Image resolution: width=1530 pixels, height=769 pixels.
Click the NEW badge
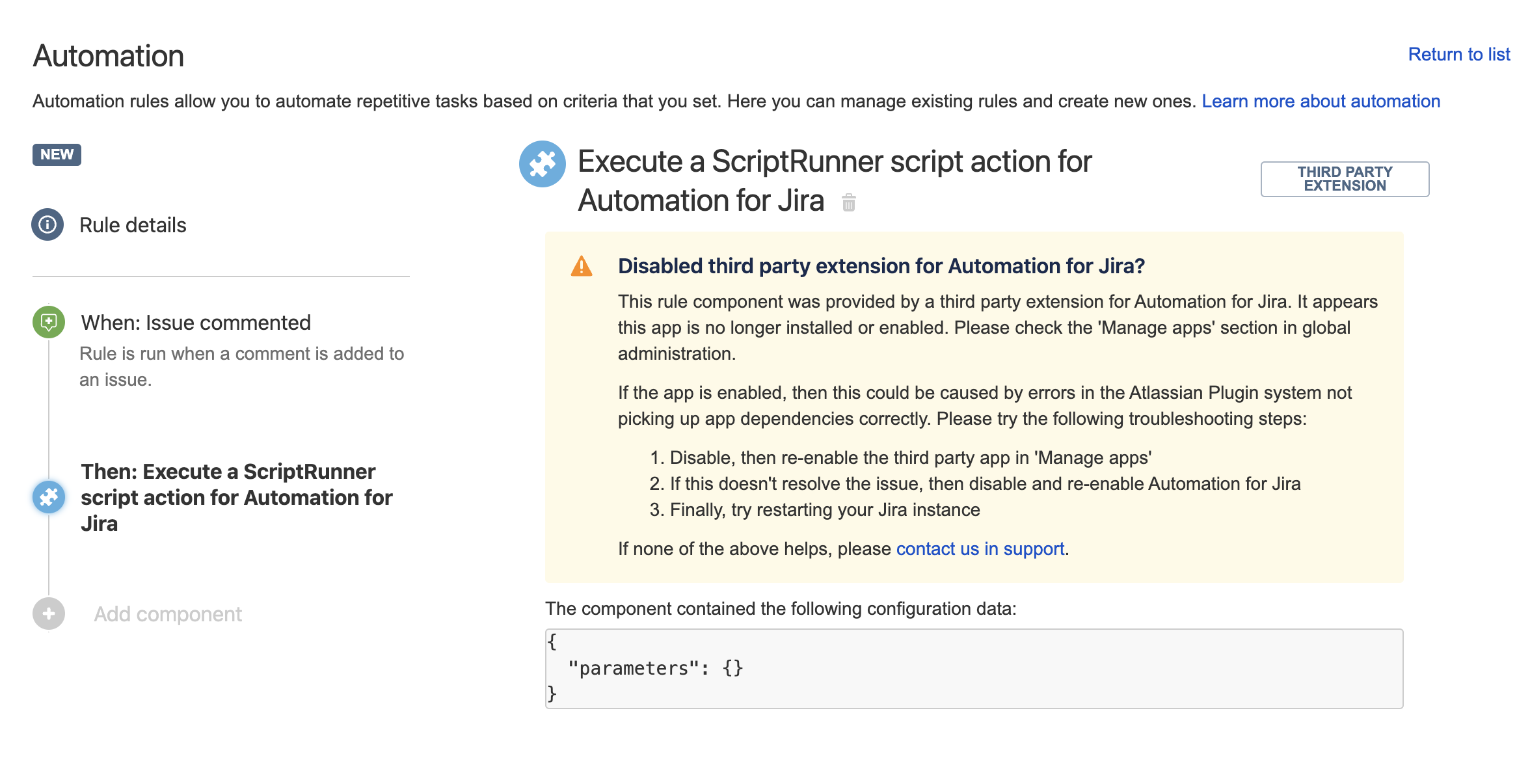(x=57, y=155)
